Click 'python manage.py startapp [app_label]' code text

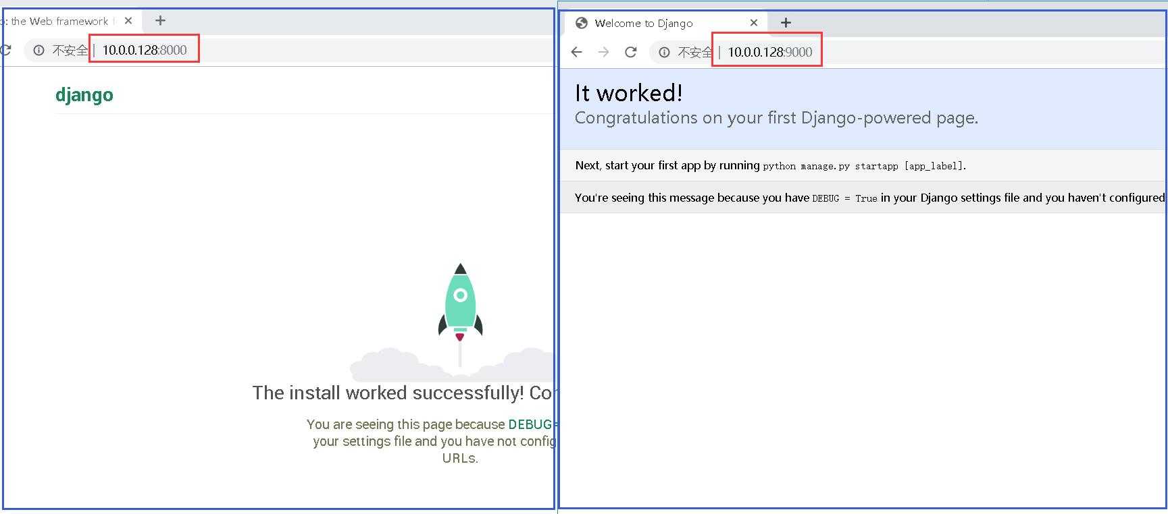click(863, 166)
